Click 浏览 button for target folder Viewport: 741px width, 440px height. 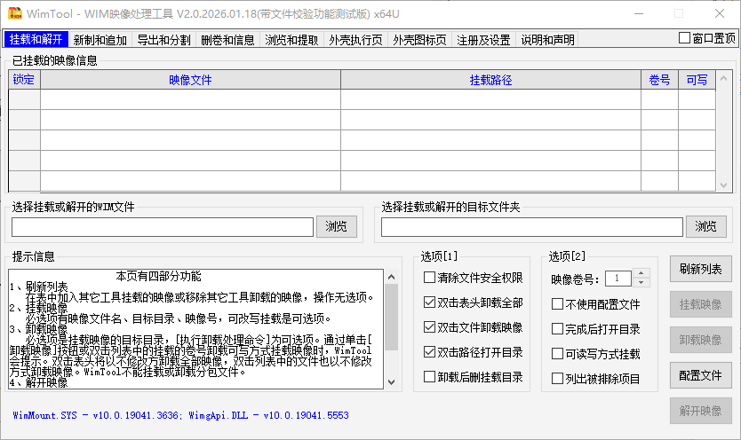(706, 226)
